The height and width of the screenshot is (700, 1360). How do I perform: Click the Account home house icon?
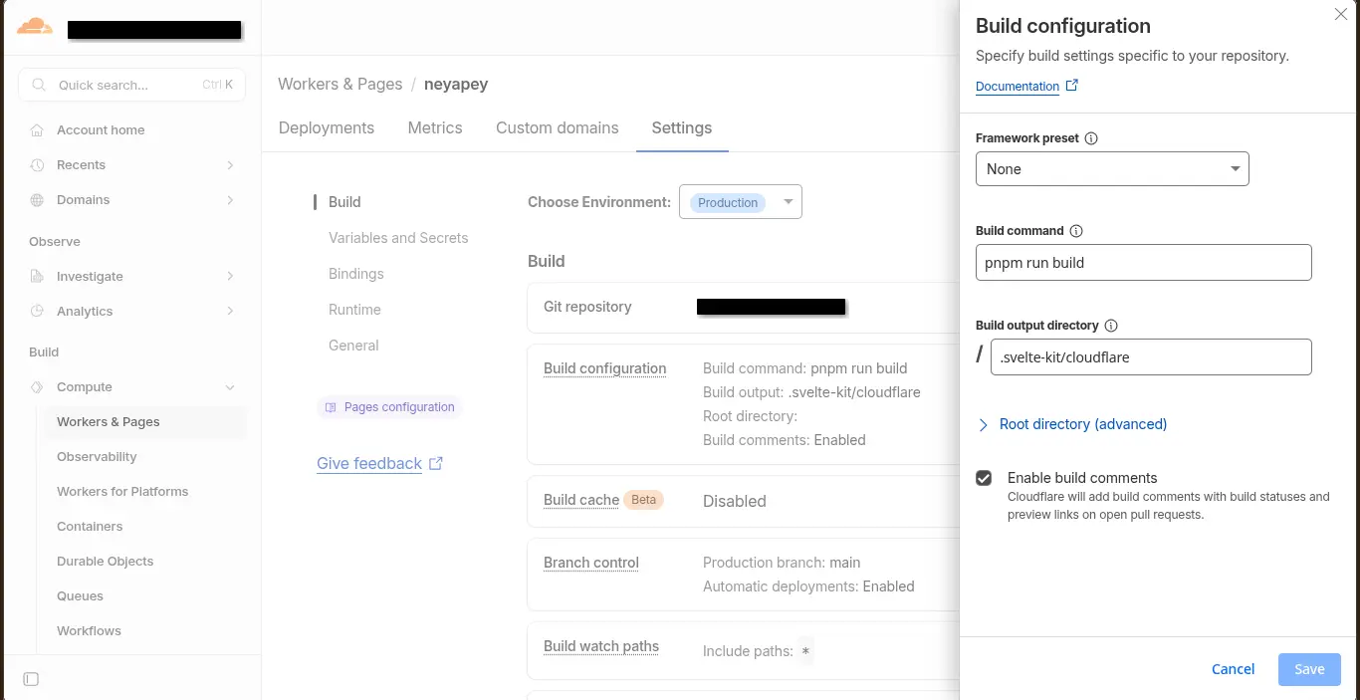[37, 130]
